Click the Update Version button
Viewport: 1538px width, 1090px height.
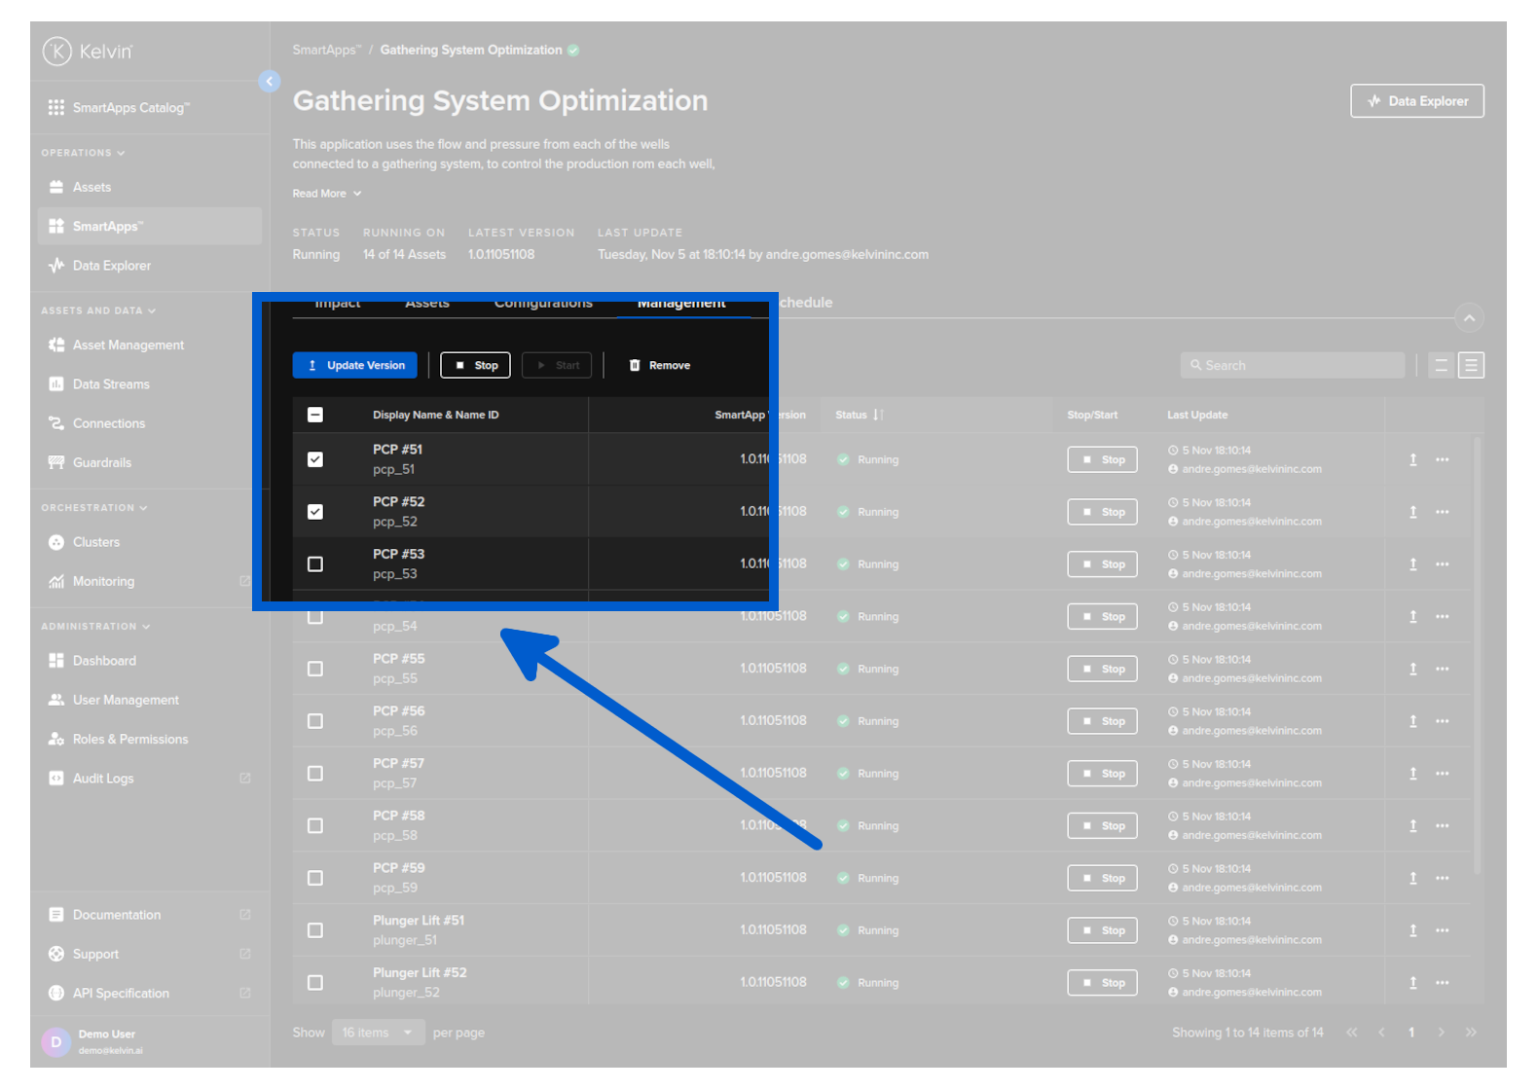click(355, 366)
